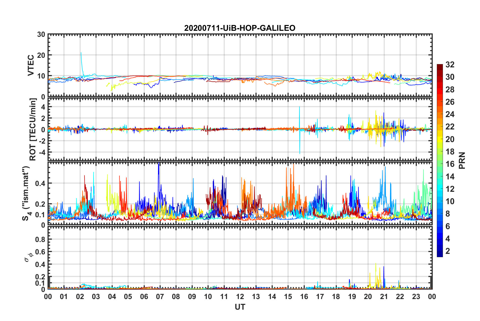480x321 pixels.
Task: Select the 10 tick on VTEC axis
Action: pos(41,76)
